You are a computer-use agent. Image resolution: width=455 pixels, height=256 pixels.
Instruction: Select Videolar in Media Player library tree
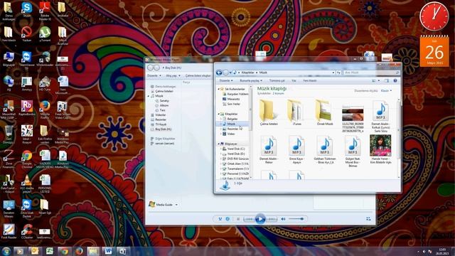click(158, 115)
